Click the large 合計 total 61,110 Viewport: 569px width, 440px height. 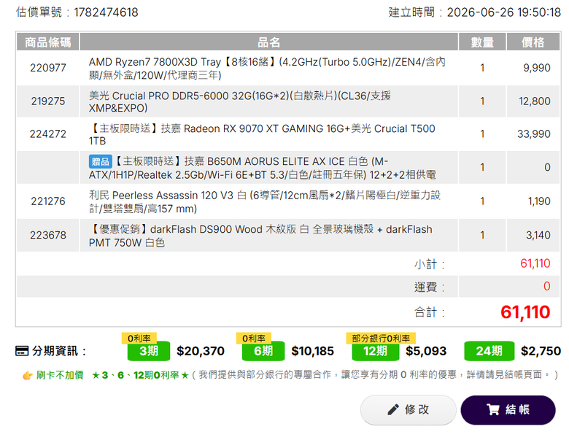click(525, 312)
